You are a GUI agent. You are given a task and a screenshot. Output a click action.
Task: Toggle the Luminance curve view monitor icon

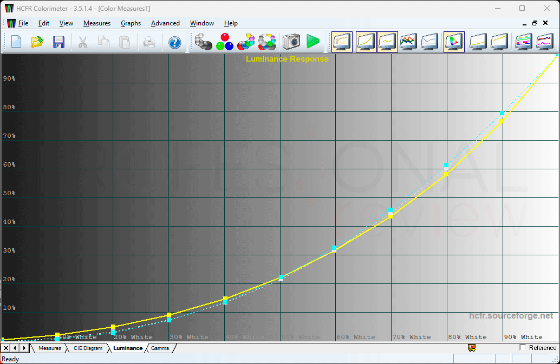366,42
